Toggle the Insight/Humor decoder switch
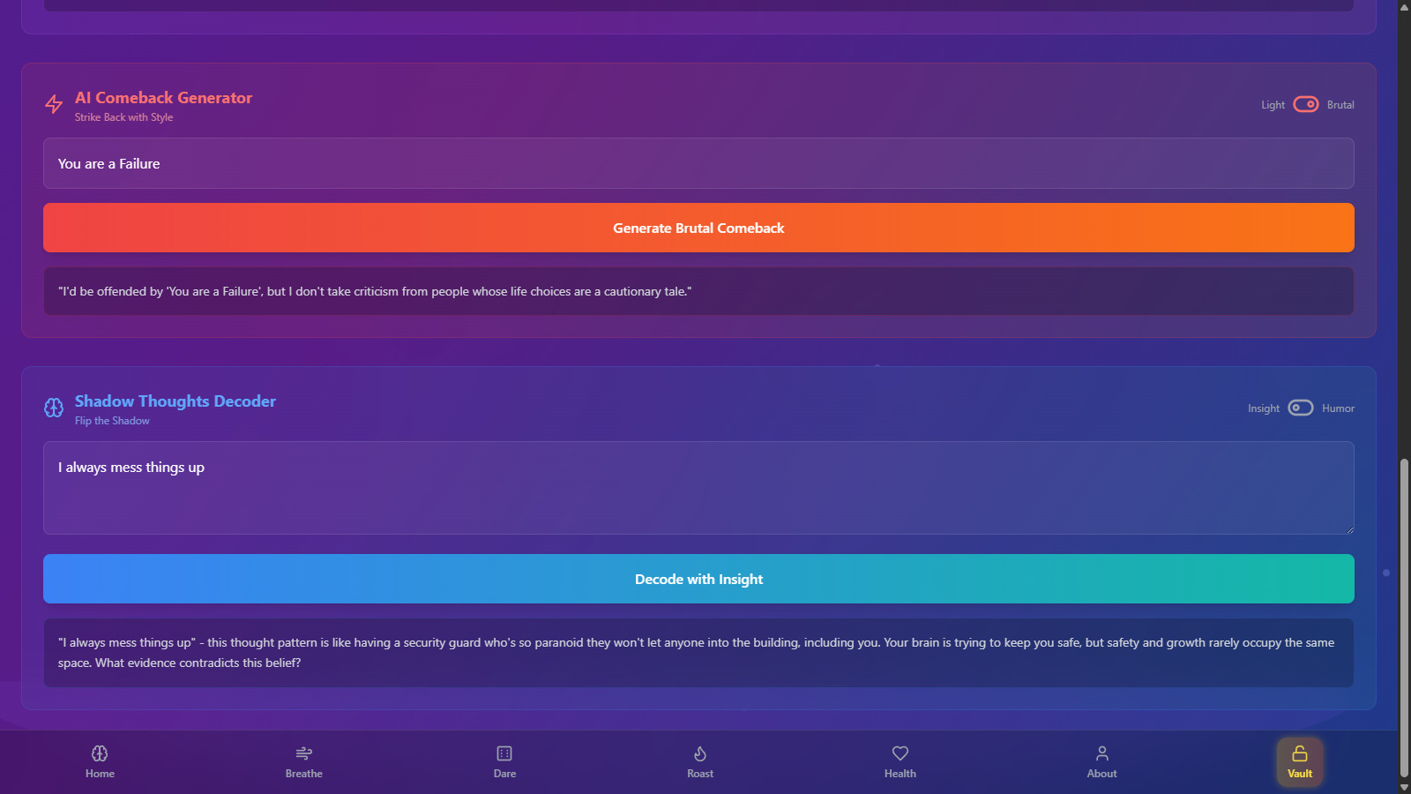 pos(1301,408)
